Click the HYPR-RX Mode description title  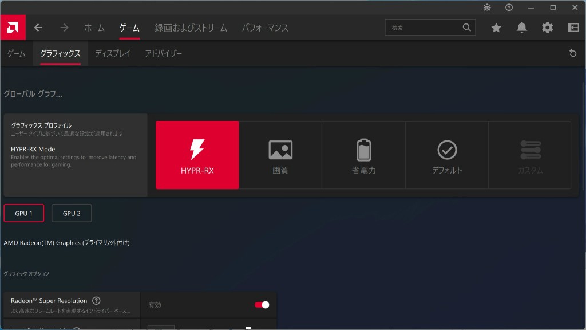click(x=33, y=149)
